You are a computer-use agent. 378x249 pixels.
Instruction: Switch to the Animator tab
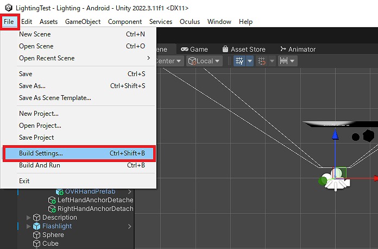298,49
